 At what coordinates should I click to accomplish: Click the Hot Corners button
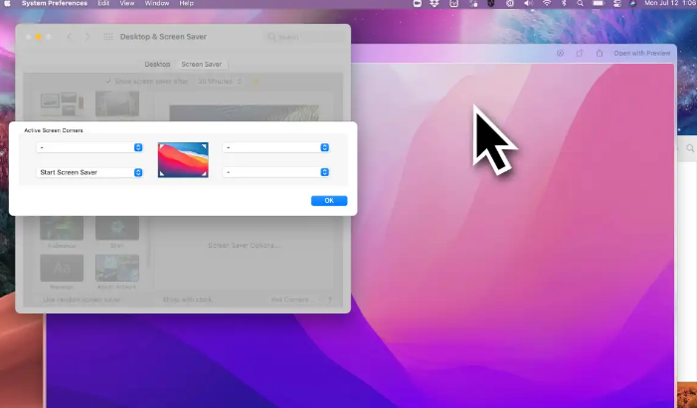291,300
